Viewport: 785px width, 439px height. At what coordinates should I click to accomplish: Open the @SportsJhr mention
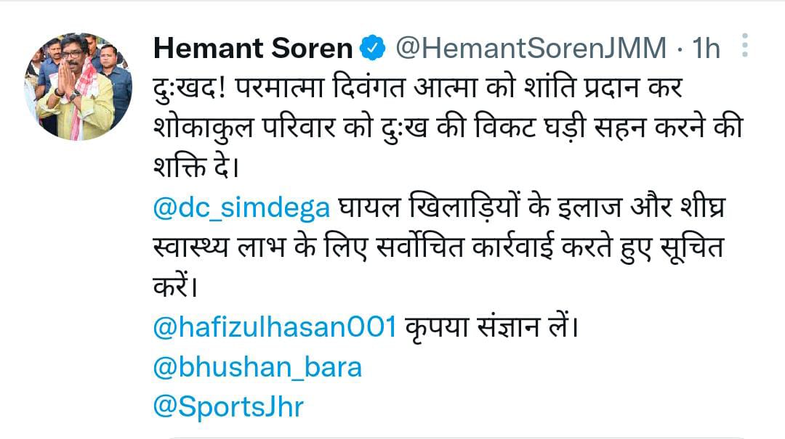228,407
